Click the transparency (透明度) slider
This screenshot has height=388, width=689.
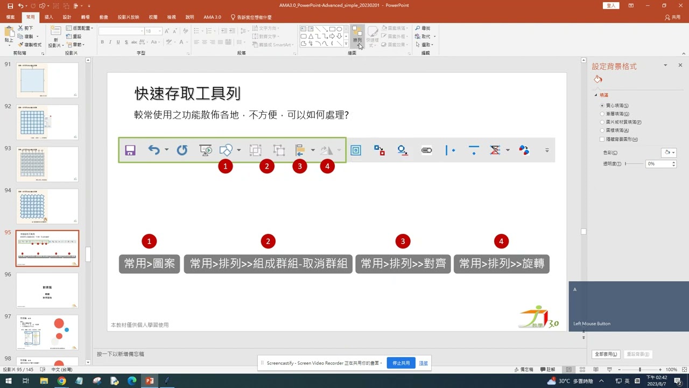(x=634, y=163)
